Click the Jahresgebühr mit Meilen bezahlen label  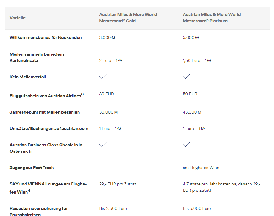coord(45,112)
